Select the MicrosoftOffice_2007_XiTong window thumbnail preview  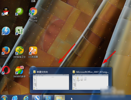(x=90, y=82)
